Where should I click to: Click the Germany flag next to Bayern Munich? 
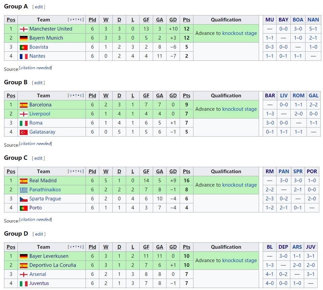[x=24, y=38]
